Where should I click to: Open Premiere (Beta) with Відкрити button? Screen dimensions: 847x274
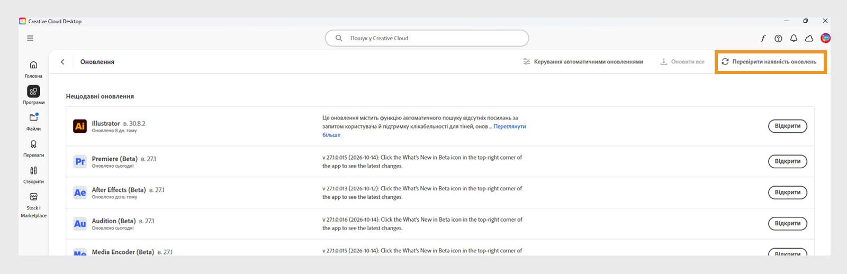point(787,161)
